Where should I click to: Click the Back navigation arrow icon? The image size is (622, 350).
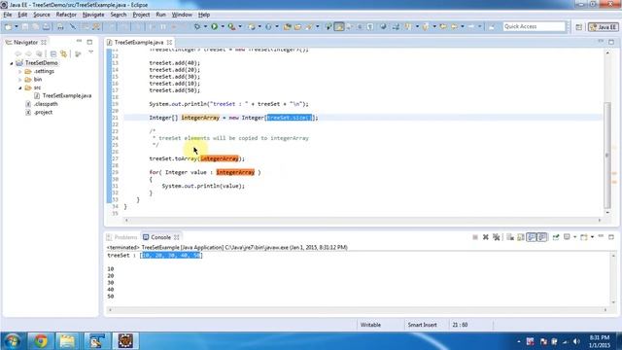point(454,26)
